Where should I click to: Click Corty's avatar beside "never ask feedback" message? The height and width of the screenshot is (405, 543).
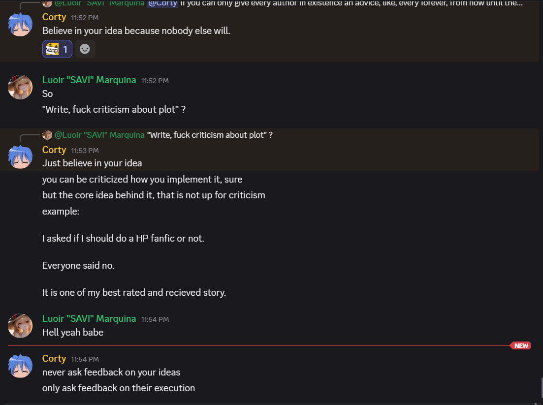pyautogui.click(x=20, y=366)
